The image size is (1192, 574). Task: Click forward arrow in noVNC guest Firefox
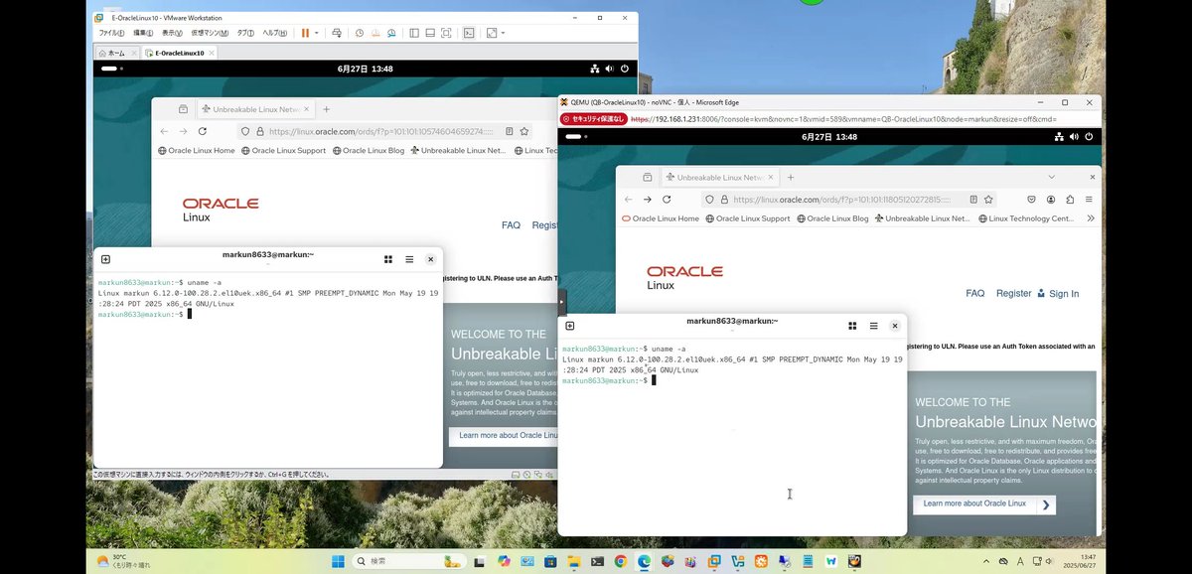click(648, 199)
